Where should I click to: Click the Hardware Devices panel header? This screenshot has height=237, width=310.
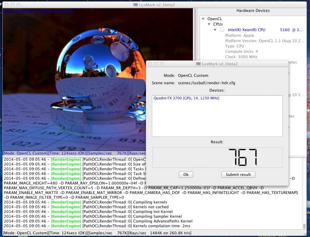(253, 10)
